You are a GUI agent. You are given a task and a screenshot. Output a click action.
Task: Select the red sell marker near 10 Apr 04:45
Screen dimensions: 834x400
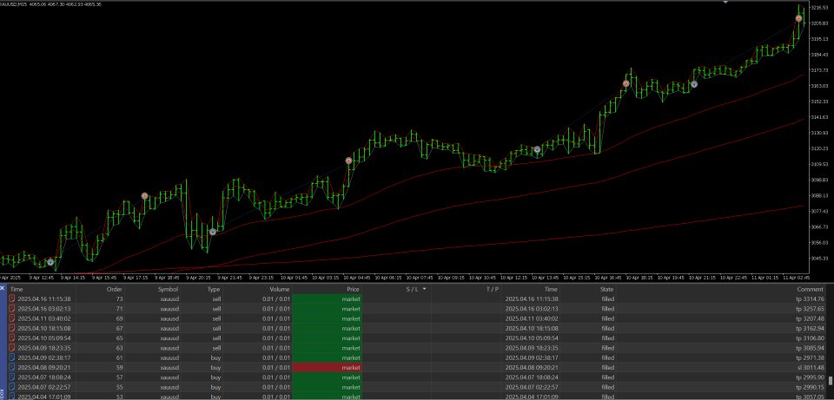tap(349, 161)
